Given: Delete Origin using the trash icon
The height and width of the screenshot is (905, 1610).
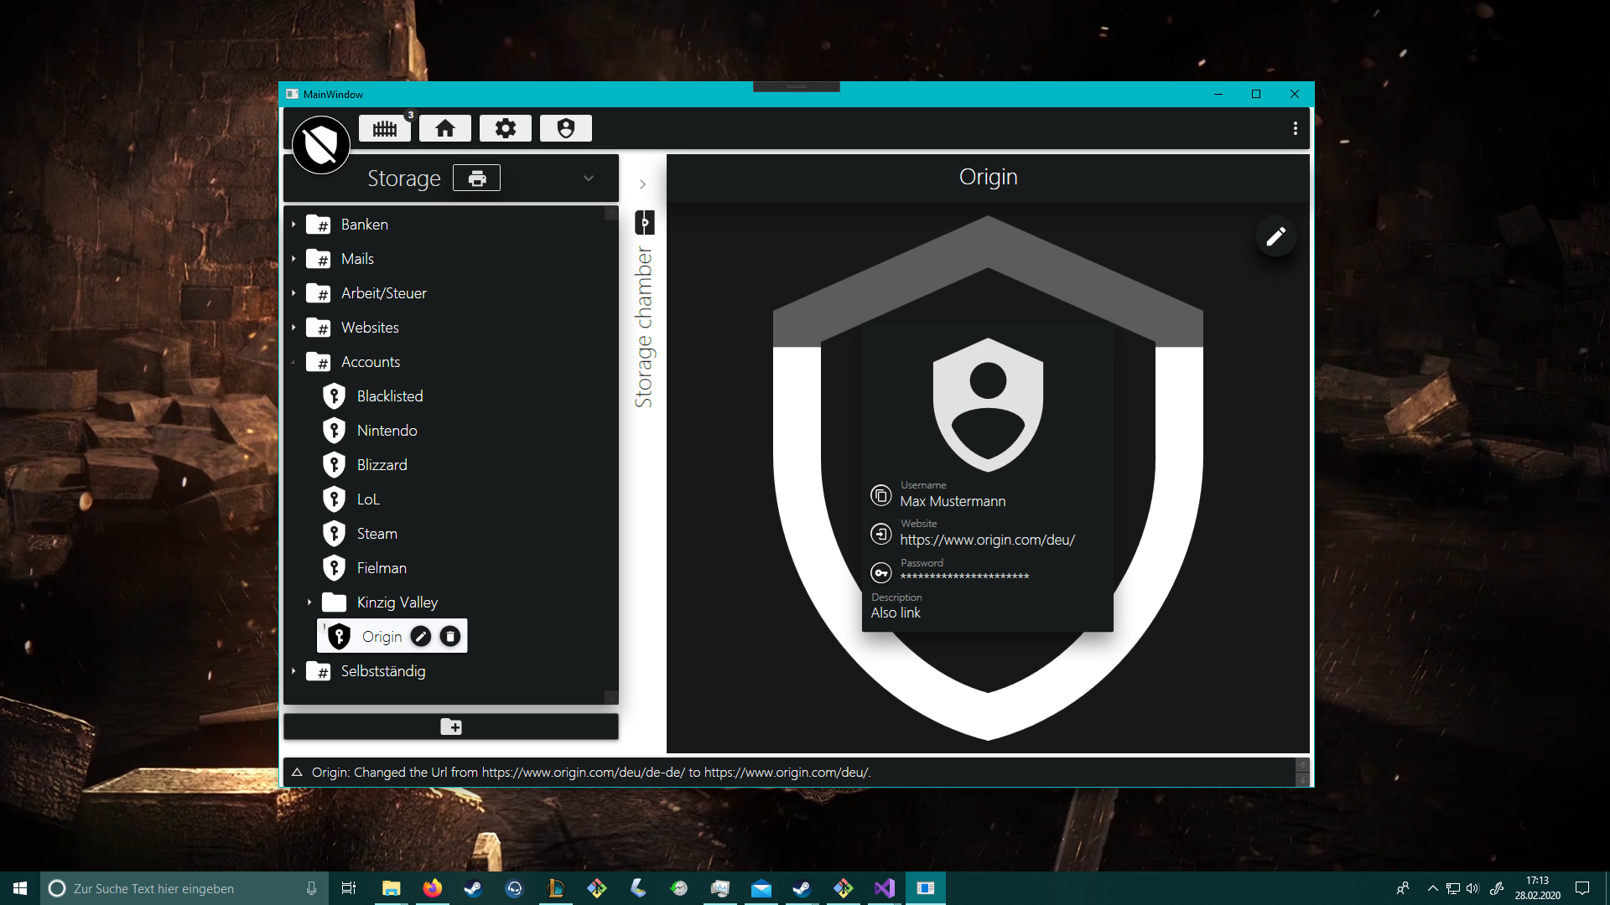Looking at the screenshot, I should [x=450, y=637].
